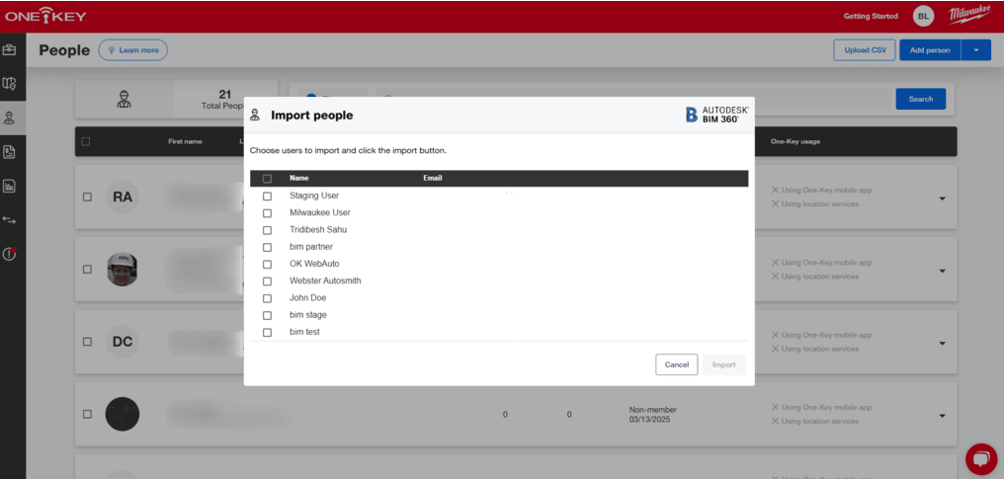Open the reports document sidebar icon
The image size is (1004, 481).
[x=10, y=152]
